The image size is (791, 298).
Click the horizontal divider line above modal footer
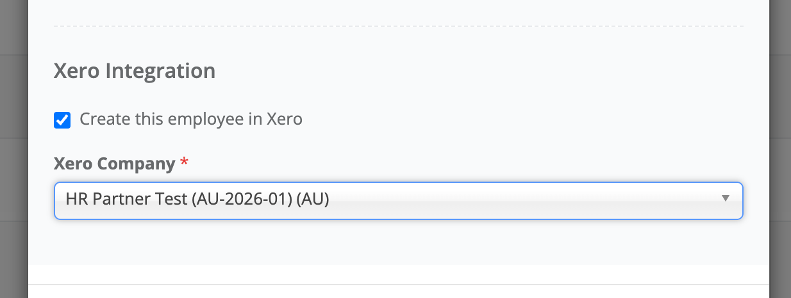(x=397, y=284)
